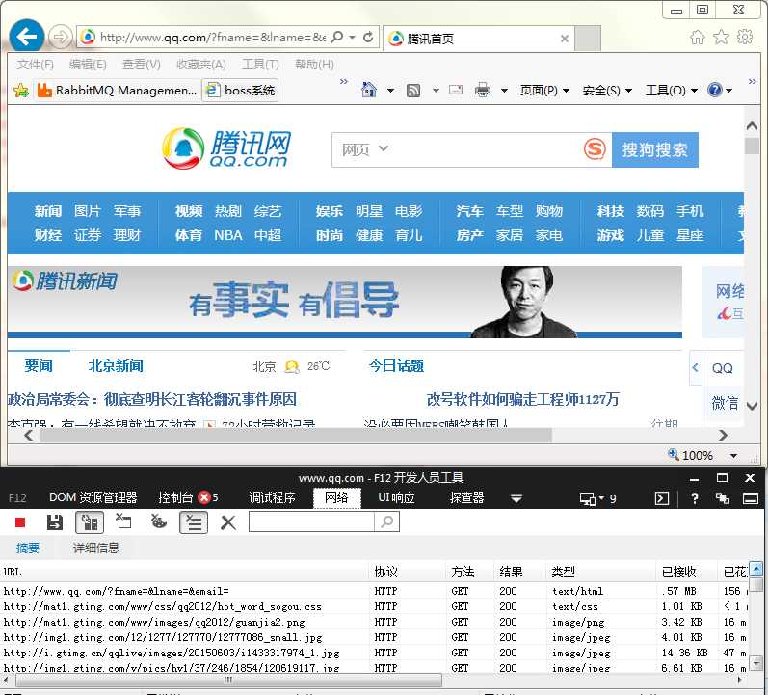Expand the favorites bar overflow chevron
The height and width of the screenshot is (695, 768).
343,81
